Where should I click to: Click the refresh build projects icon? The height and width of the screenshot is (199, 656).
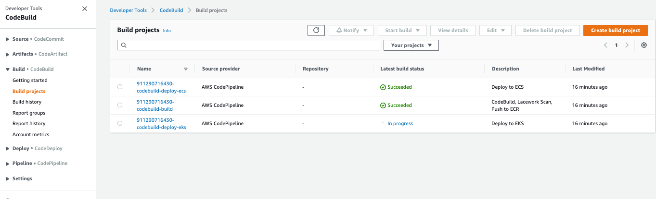point(316,30)
